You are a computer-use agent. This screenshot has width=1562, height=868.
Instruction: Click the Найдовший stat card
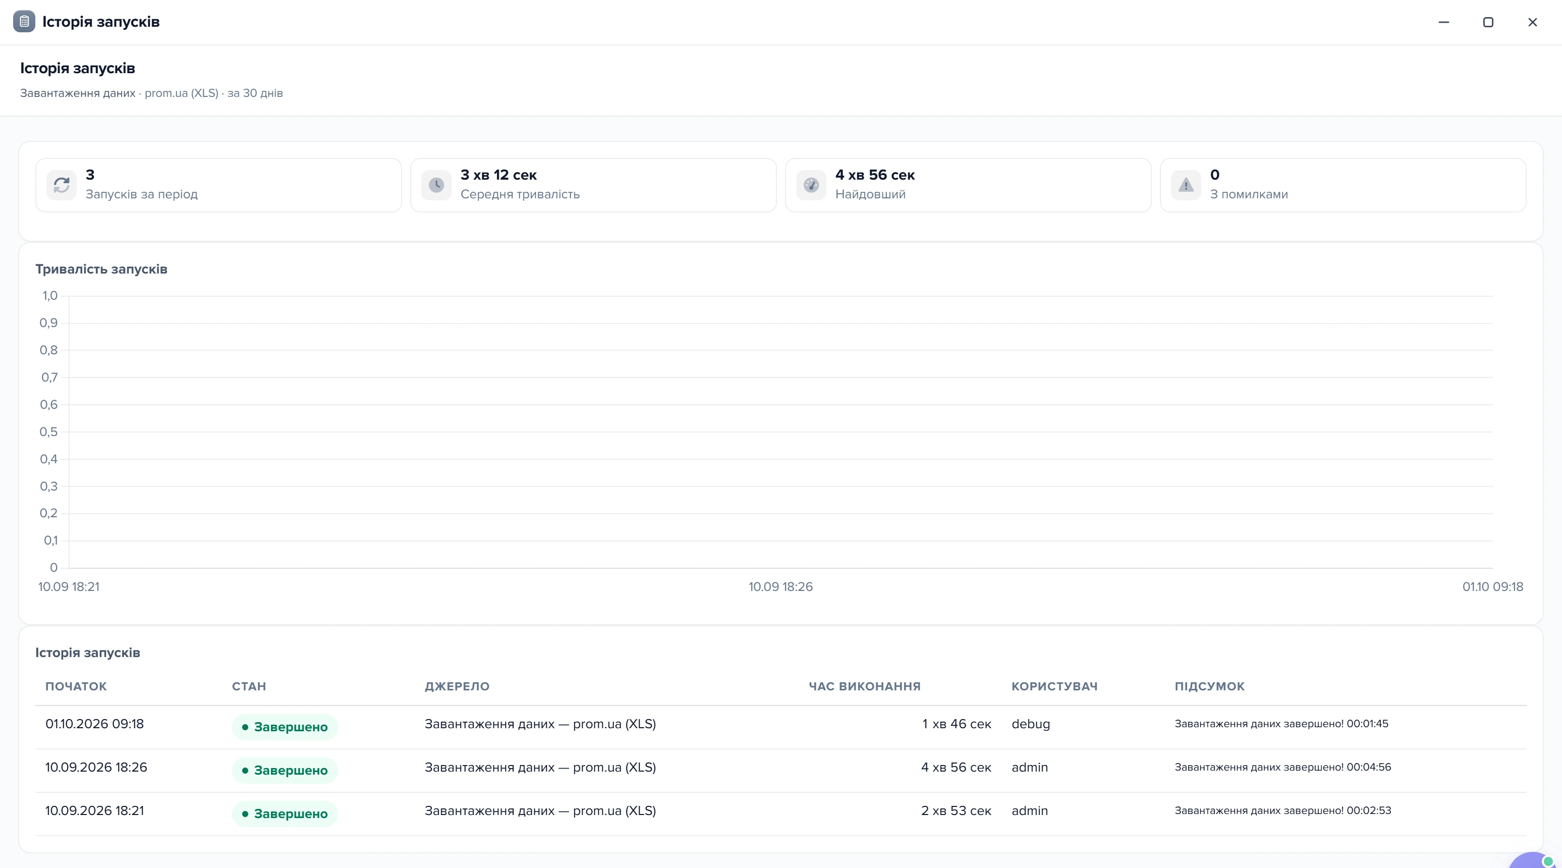pyautogui.click(x=968, y=185)
